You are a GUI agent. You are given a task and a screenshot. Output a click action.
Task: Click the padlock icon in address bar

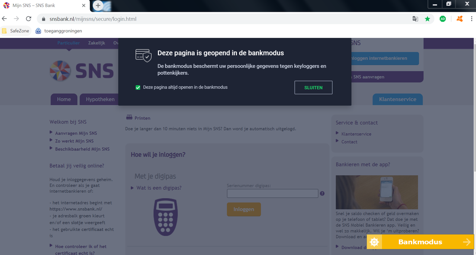coord(44,19)
